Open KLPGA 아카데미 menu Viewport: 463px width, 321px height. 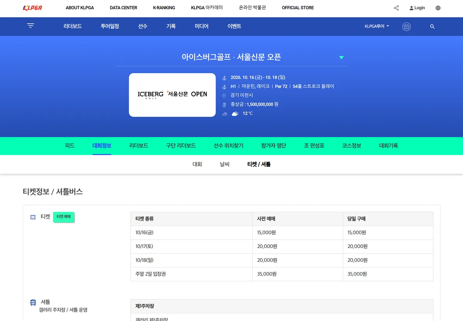click(x=207, y=8)
